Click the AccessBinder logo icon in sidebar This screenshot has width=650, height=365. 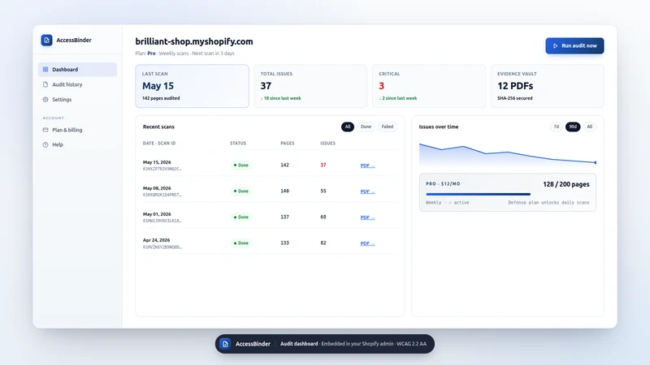point(46,40)
